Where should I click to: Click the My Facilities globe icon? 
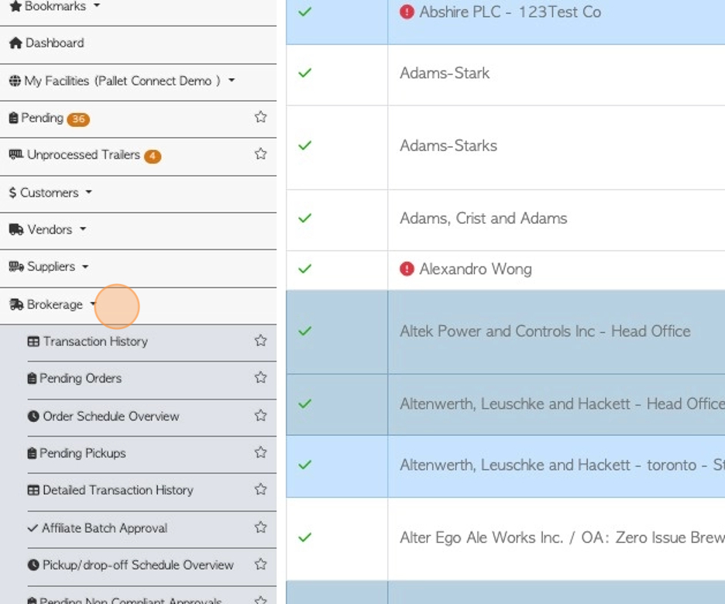[x=15, y=81]
